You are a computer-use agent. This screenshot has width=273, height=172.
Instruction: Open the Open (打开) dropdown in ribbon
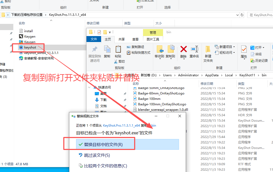(x=257, y=47)
